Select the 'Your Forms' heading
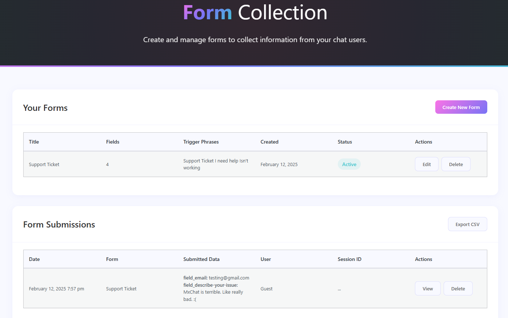Screen dimensions: 508x318 45,108
